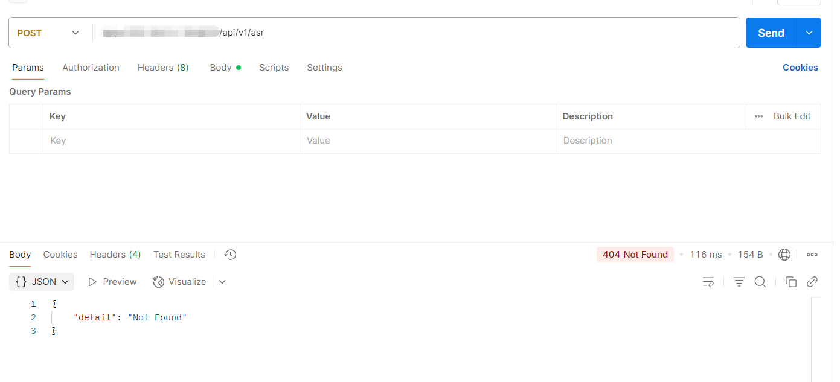The width and height of the screenshot is (840, 382).
Task: Open response more options ellipsis
Action: pyautogui.click(x=812, y=255)
